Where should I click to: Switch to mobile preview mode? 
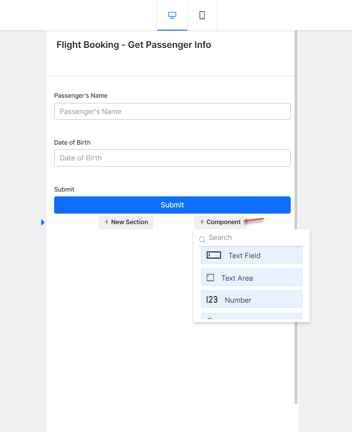click(x=202, y=15)
